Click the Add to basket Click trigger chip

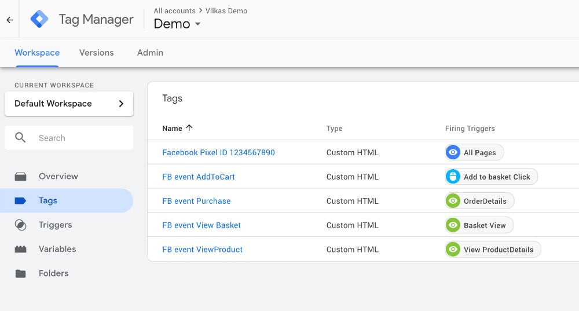[491, 177]
